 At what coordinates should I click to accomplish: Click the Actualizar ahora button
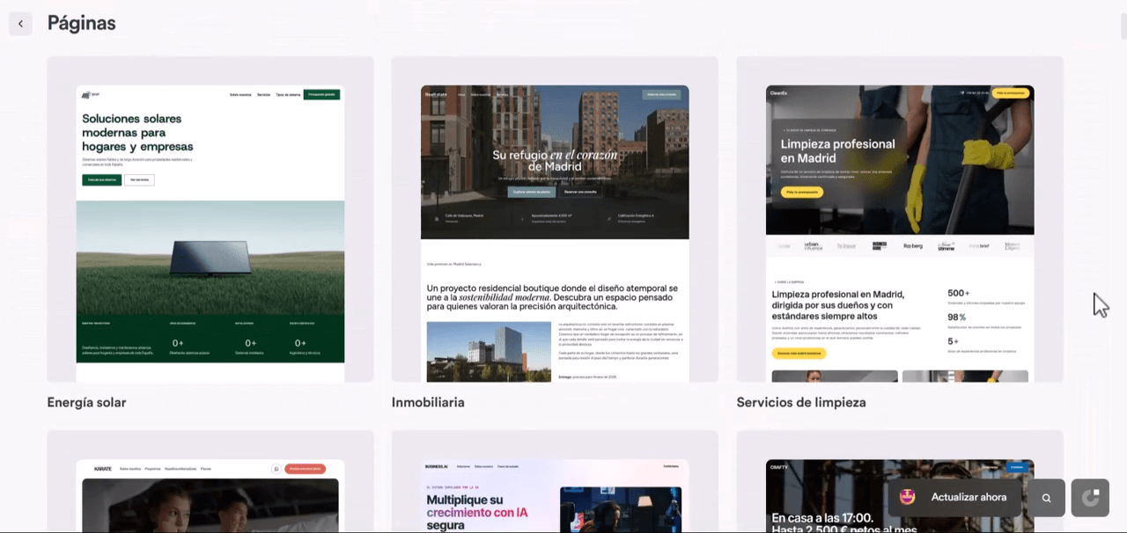956,497
